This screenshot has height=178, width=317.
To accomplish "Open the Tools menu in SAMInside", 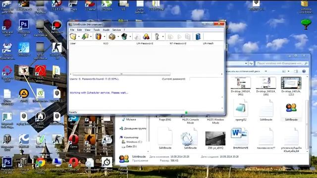I will point(97,30).
